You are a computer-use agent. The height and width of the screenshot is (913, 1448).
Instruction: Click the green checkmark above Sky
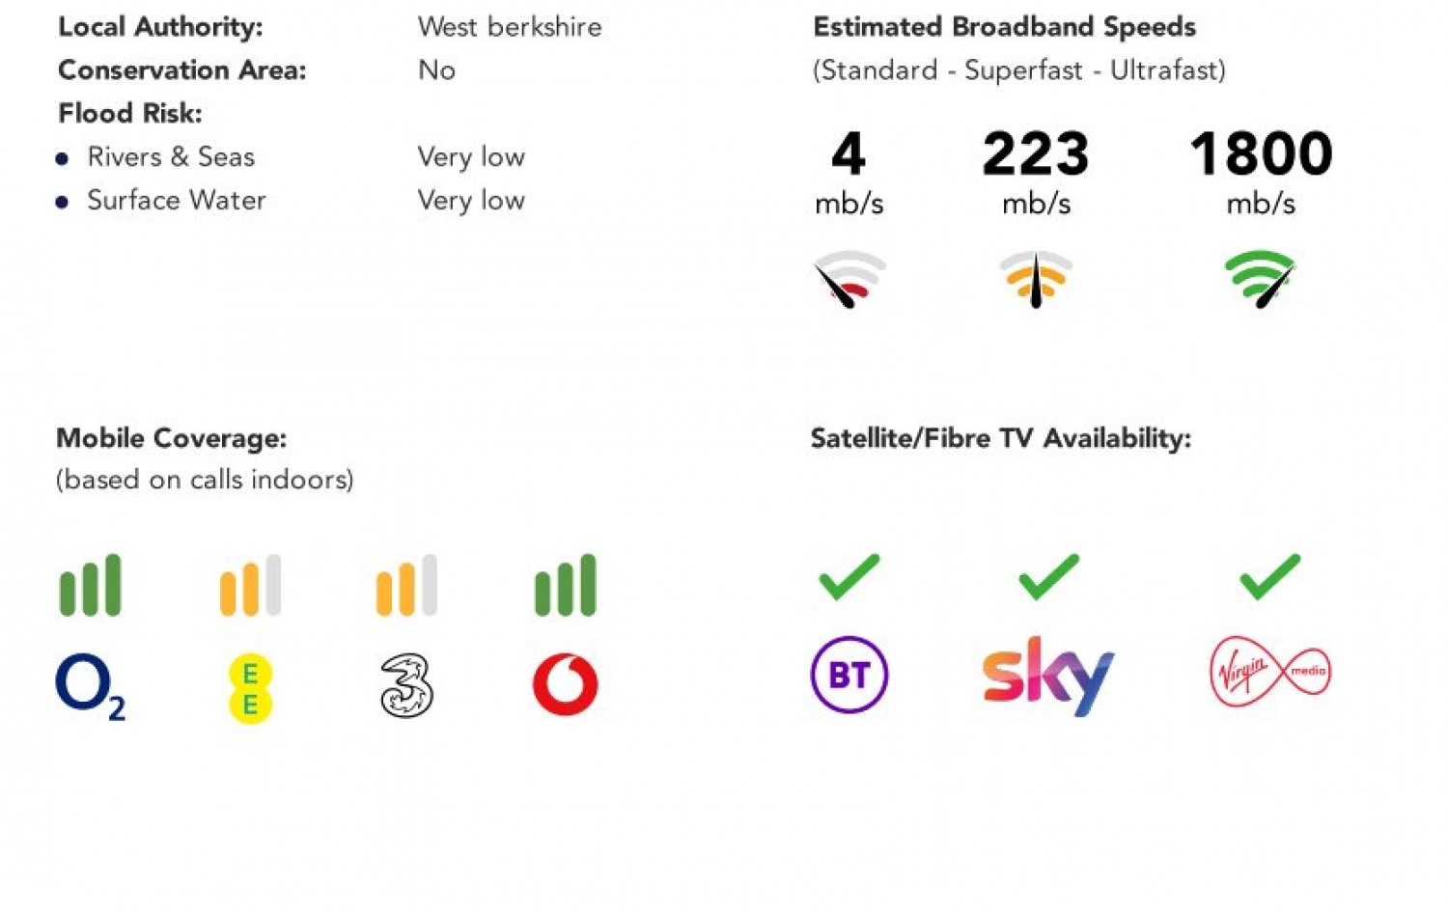tap(1049, 577)
